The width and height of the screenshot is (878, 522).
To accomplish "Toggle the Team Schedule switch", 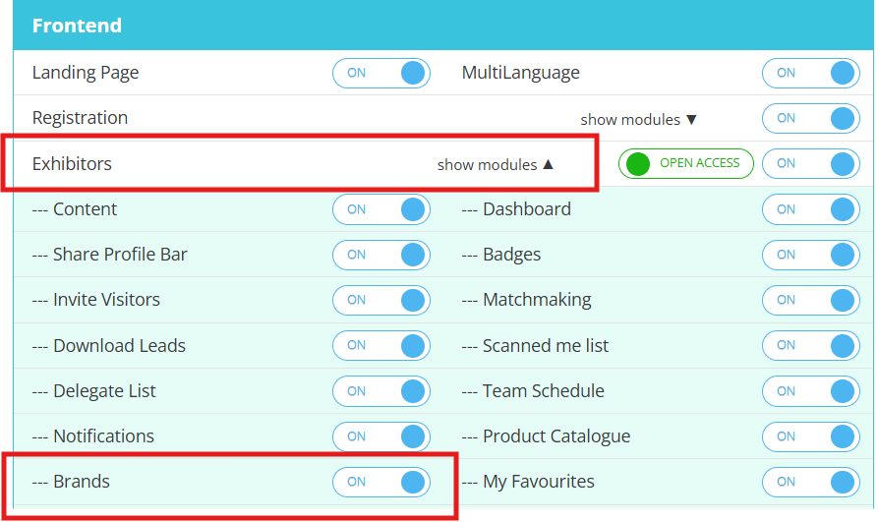I will click(811, 391).
